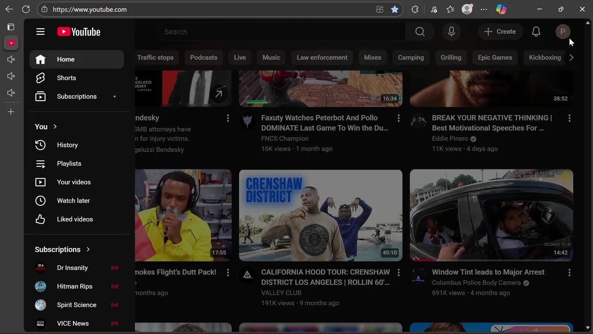The image size is (593, 334).
Task: Open Playlists in sidebar
Action: (x=76, y=164)
